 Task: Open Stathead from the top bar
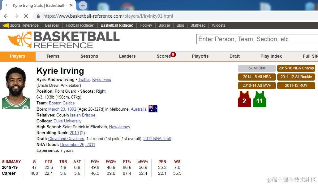(198, 25)
